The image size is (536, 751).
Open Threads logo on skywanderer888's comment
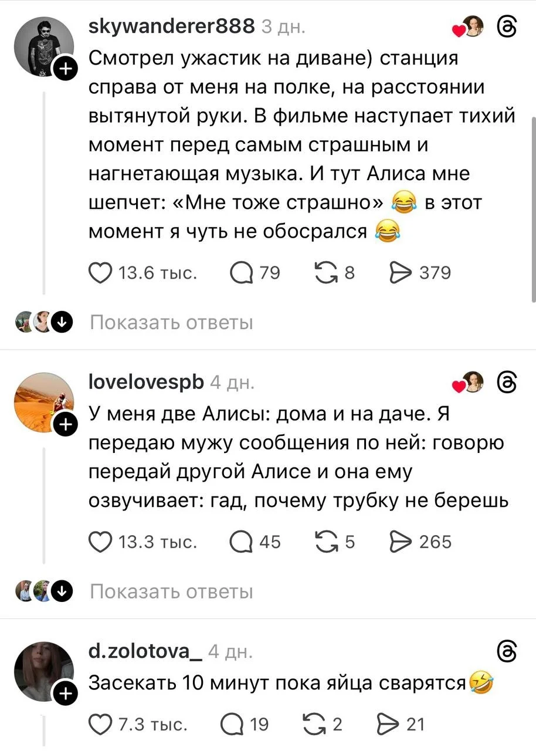click(x=506, y=28)
